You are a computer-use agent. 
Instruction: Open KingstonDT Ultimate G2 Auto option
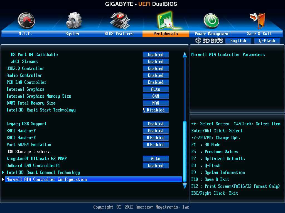coord(156,158)
